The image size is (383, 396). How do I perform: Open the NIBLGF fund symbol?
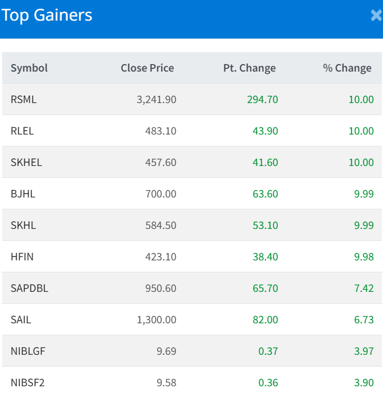28,351
